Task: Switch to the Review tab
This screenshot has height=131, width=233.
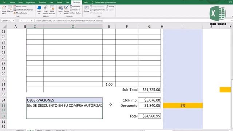Action: (59, 3)
